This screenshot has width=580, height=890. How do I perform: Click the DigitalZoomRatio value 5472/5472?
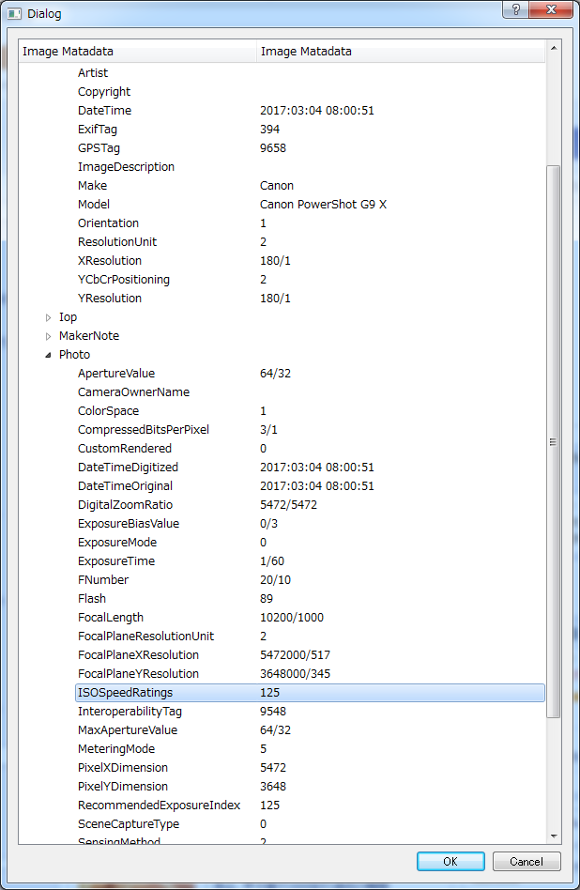click(288, 504)
